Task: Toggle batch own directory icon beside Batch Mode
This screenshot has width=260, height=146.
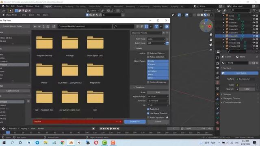Action: 167,43
